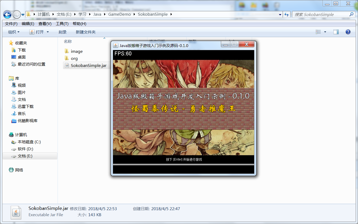
Task: Select the org folder
Action: coord(74,58)
